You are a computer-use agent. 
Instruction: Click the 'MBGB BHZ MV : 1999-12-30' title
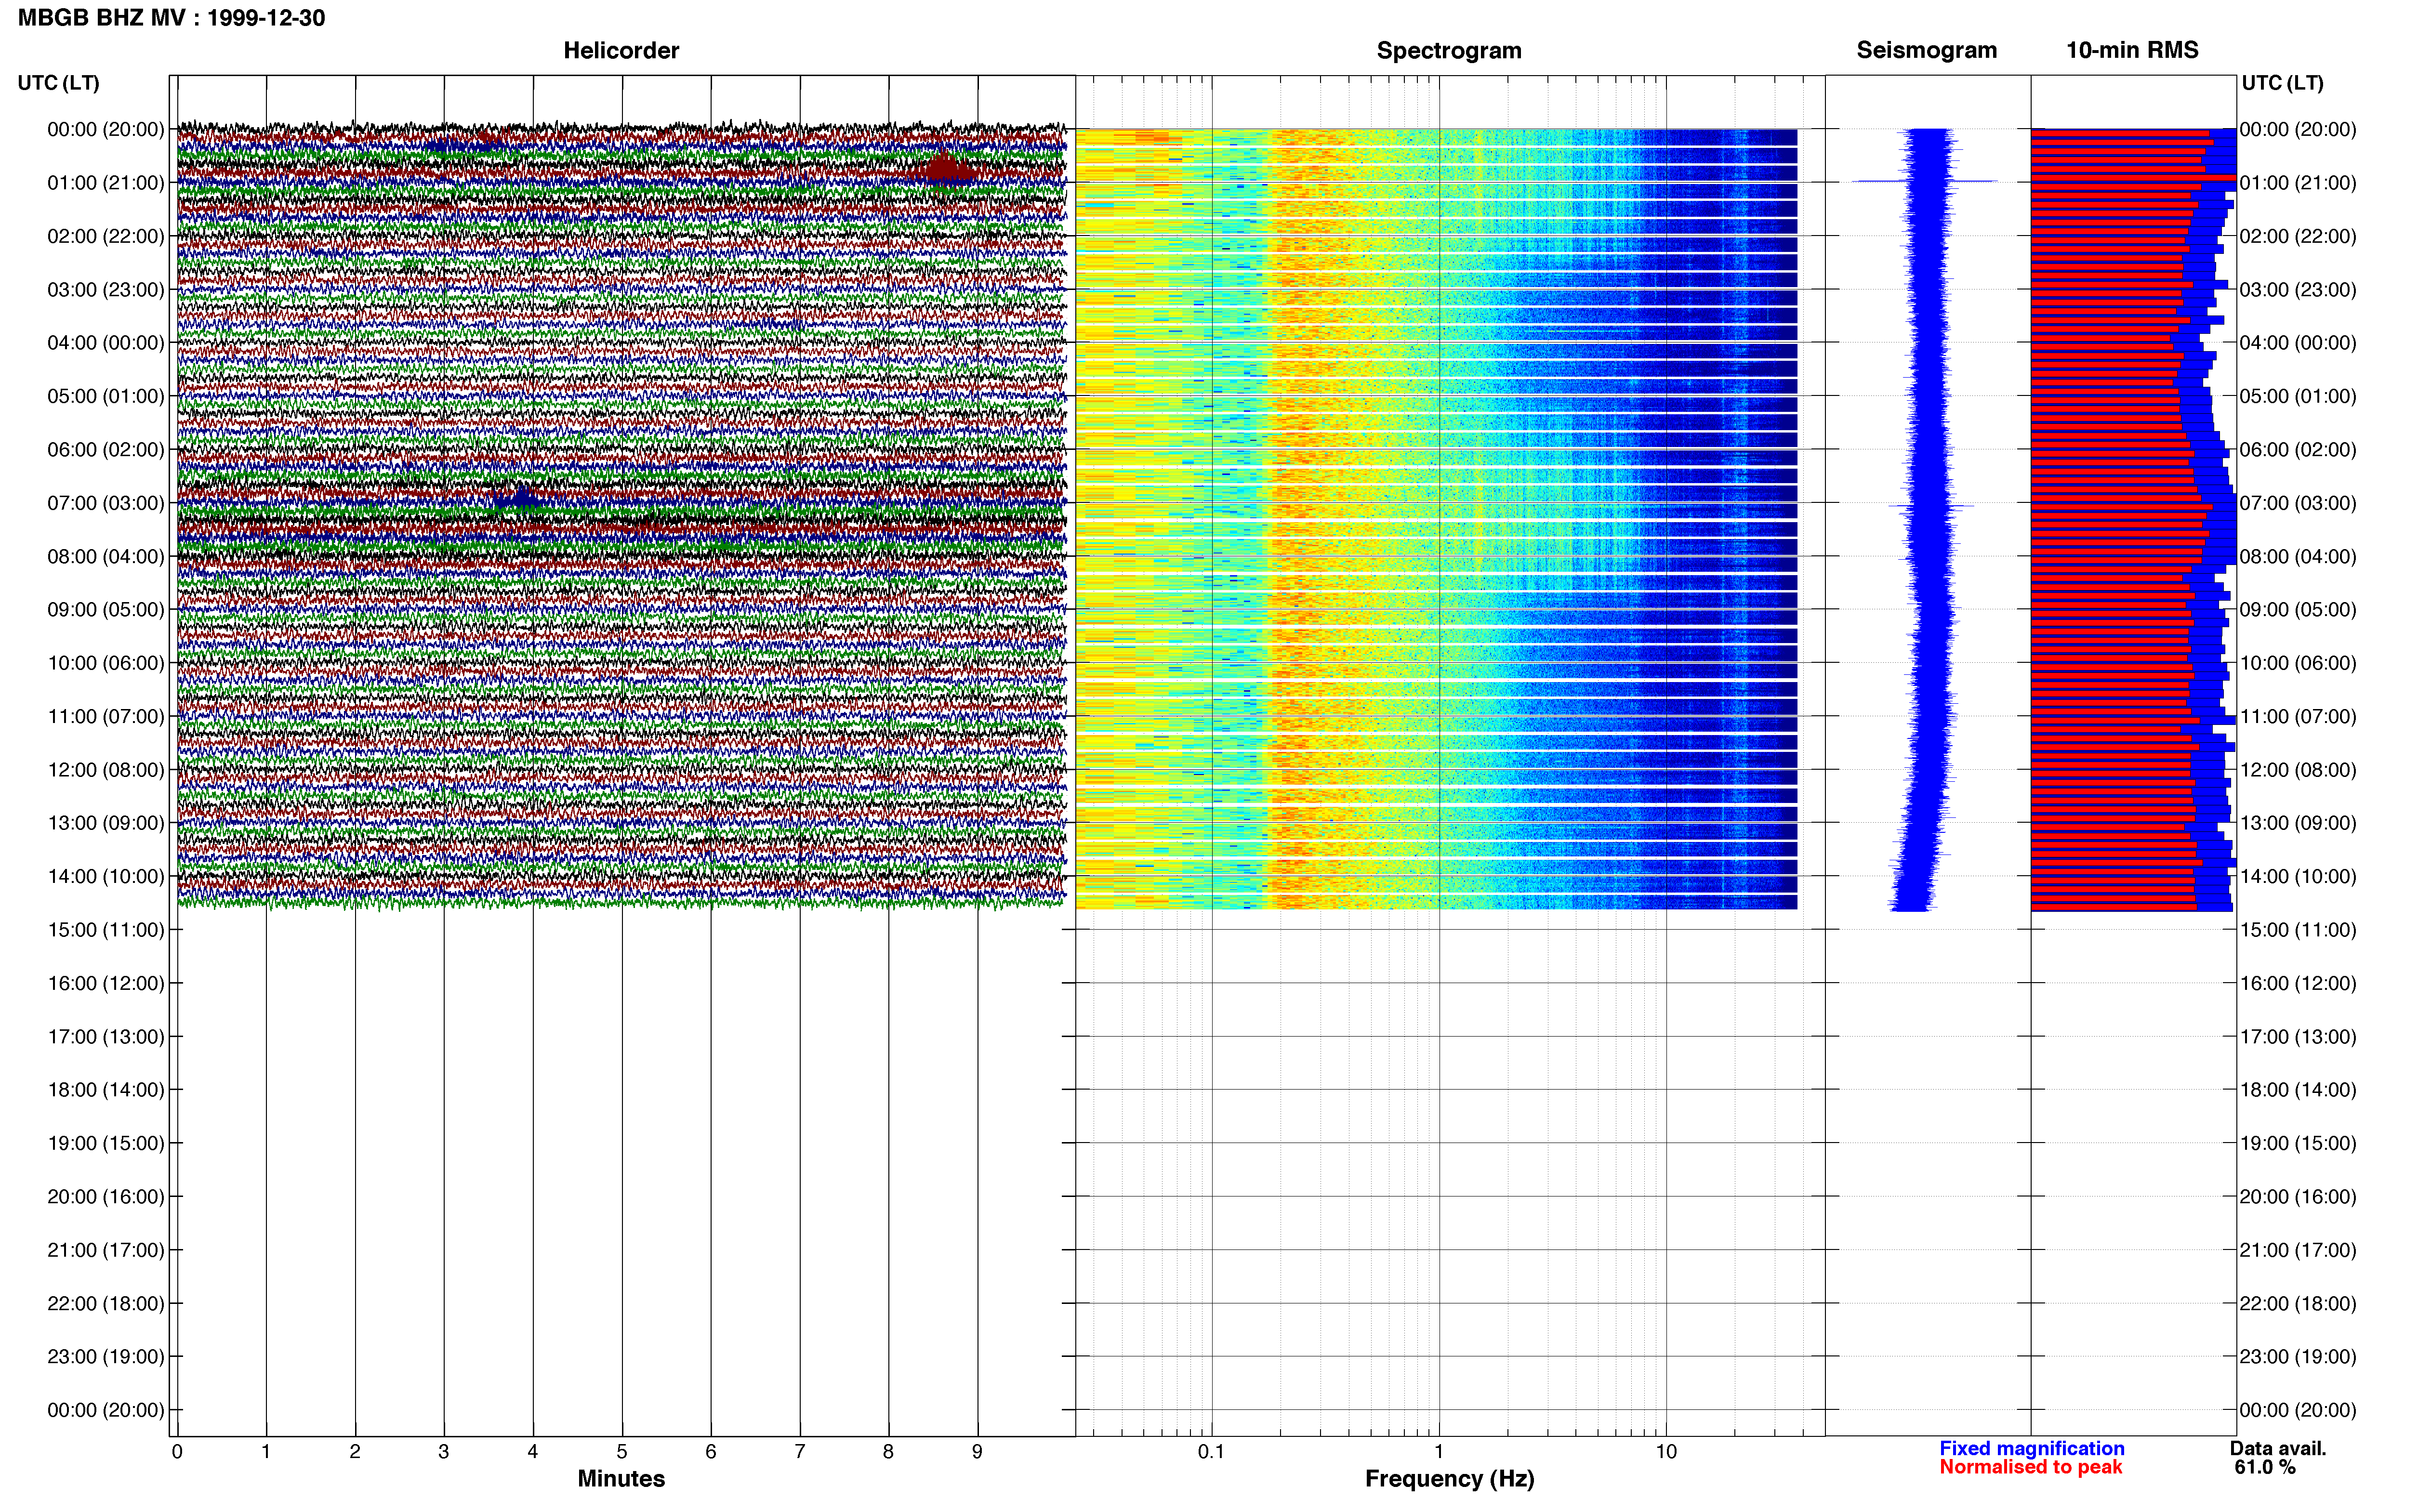[x=172, y=18]
